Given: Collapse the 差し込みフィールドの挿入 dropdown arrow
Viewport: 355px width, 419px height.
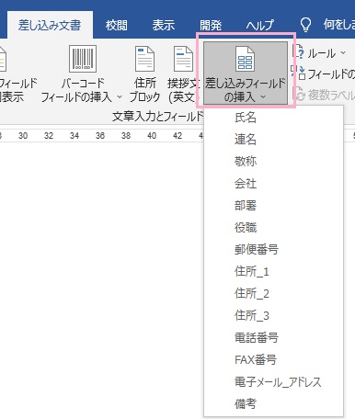Looking at the screenshot, I should click(x=263, y=96).
